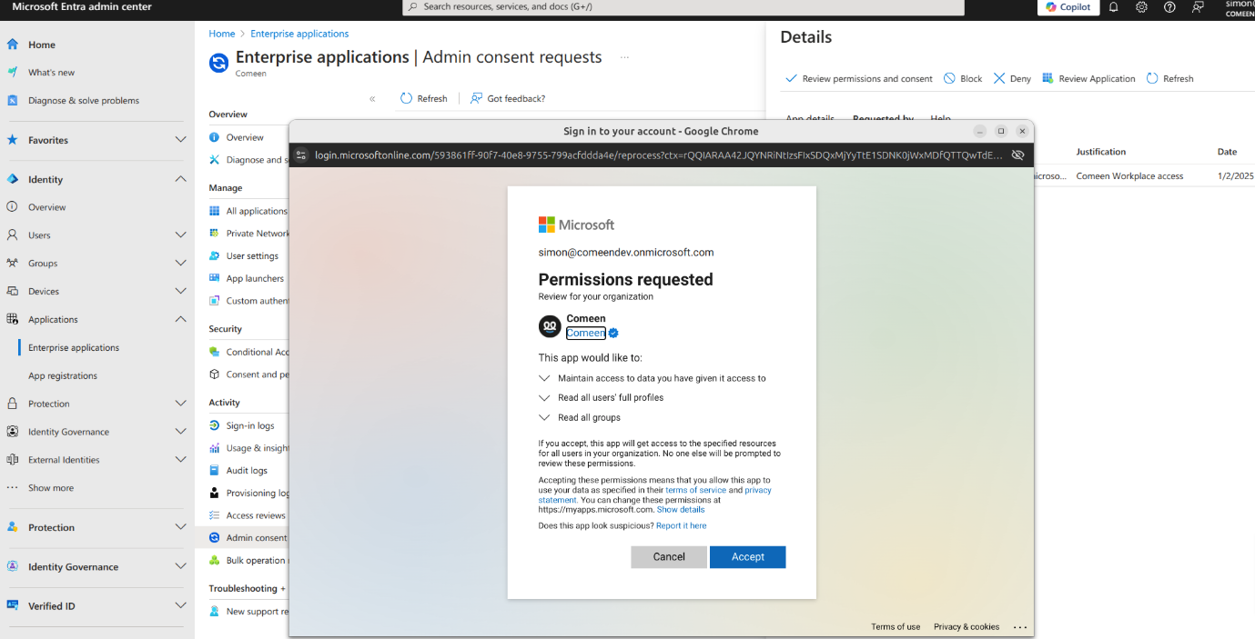Open App registrations in the sidebar
This screenshot has height=639, width=1255.
63,376
